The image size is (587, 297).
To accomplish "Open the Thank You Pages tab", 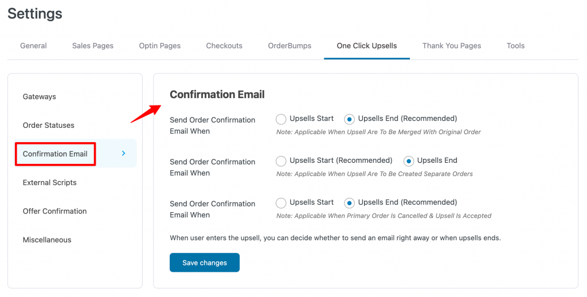I will click(452, 46).
